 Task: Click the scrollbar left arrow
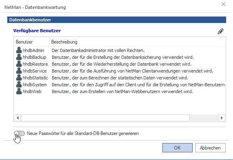tap(18, 118)
